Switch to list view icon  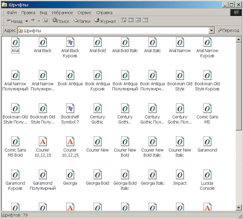(131, 20)
